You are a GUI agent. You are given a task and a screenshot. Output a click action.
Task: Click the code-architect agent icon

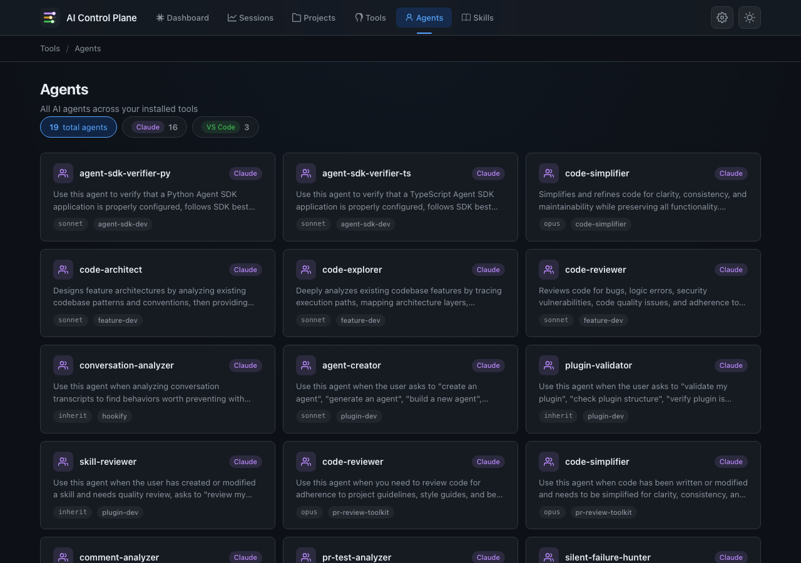point(63,270)
